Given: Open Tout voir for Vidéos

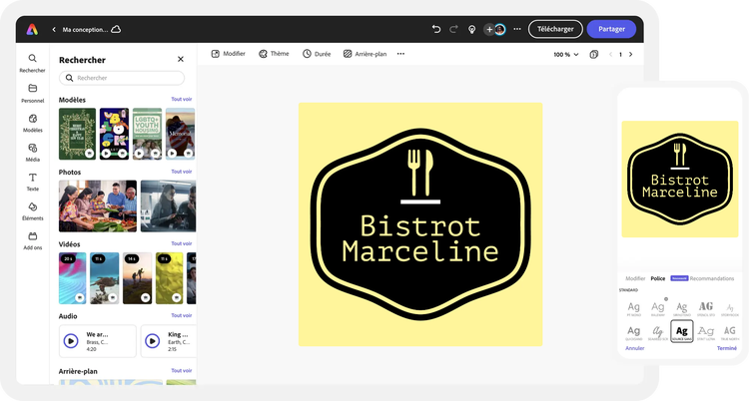Looking at the screenshot, I should point(182,243).
